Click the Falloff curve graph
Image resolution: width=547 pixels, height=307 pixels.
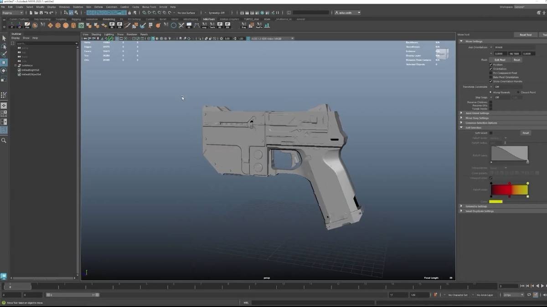510,153
